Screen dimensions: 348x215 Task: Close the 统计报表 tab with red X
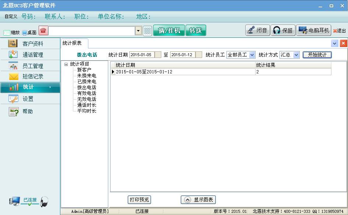click(x=343, y=43)
